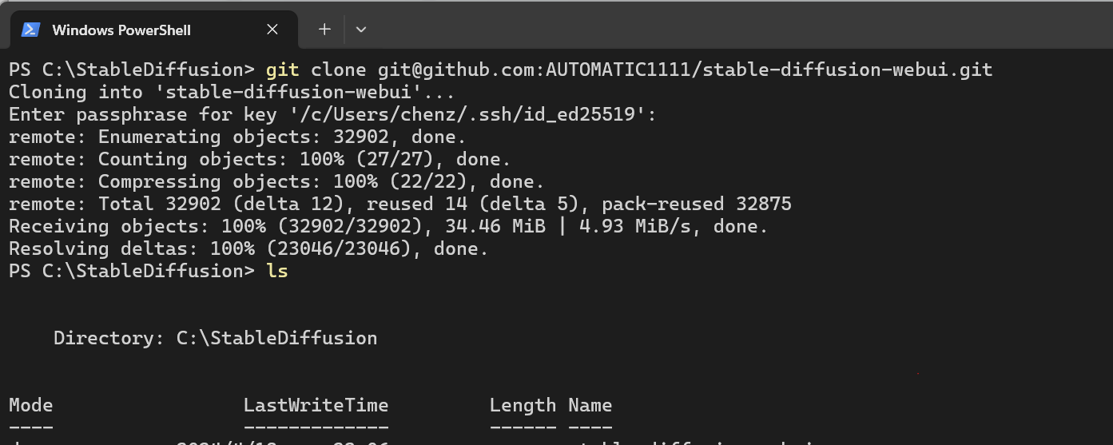
Task: Click the Enter passphrase for key line
Action: click(x=332, y=114)
